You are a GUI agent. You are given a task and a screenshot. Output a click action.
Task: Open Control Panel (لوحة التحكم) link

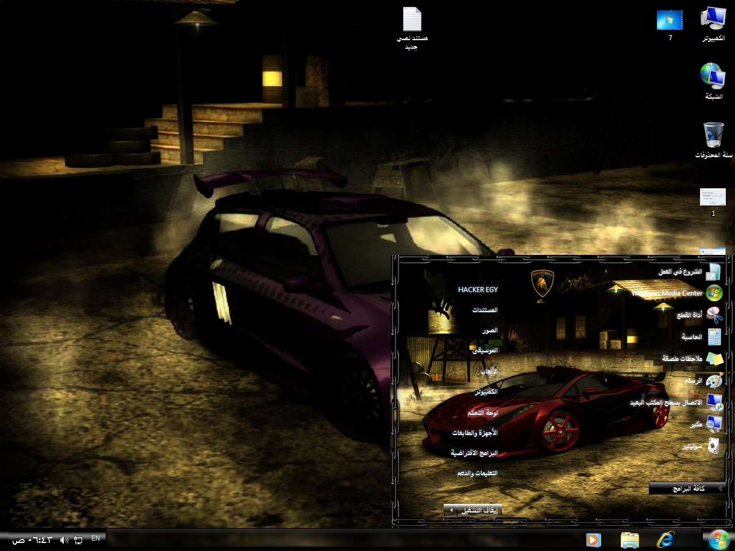coord(482,413)
